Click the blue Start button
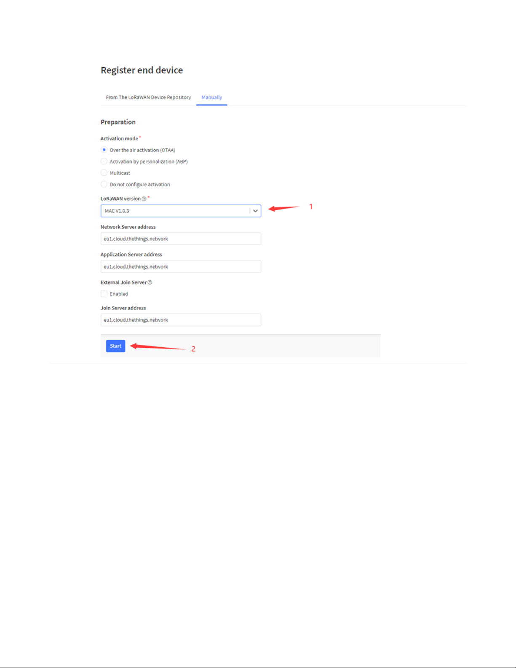The height and width of the screenshot is (668, 516). [115, 346]
